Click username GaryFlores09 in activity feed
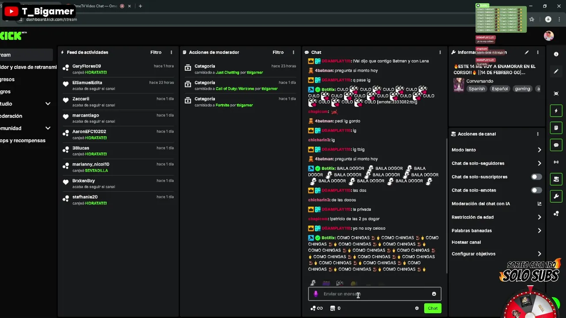The width and height of the screenshot is (566, 318). tap(87, 66)
